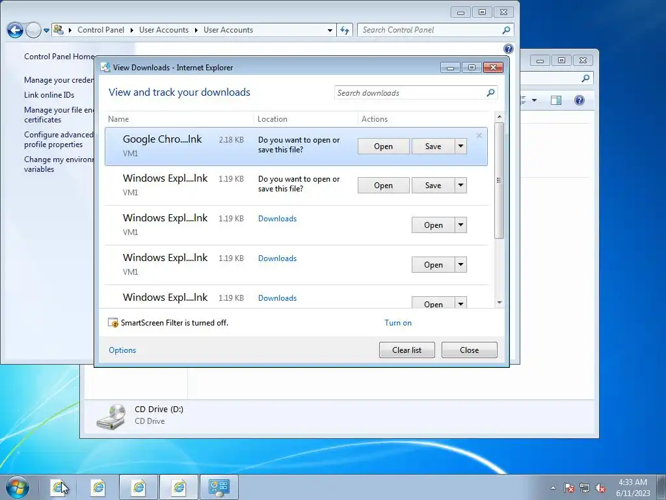Open the download Options link

(x=122, y=350)
